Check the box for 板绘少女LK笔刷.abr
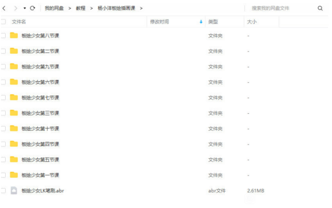Screen dimensions: 332x208 tap(3, 190)
